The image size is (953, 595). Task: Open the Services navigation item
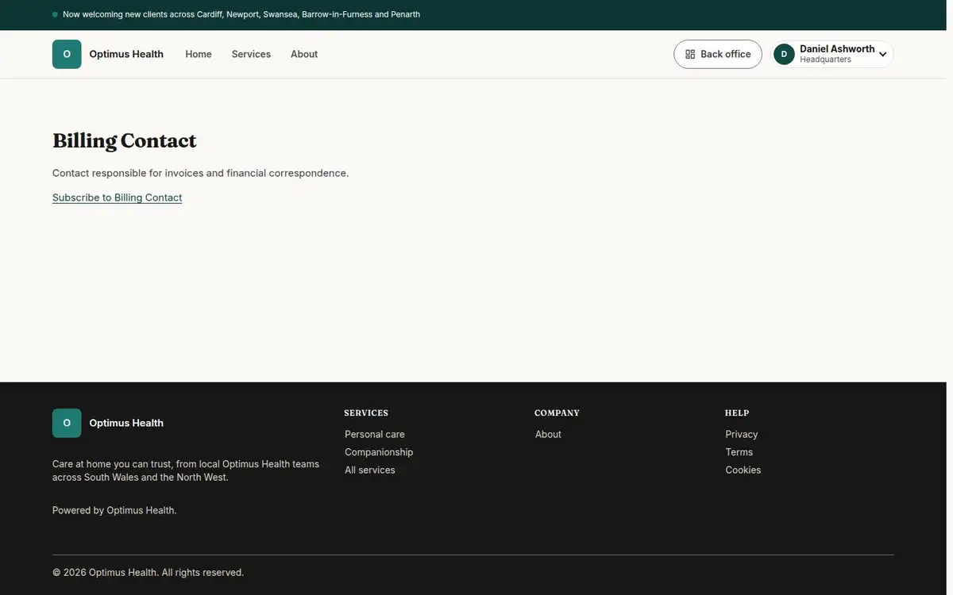[251, 54]
